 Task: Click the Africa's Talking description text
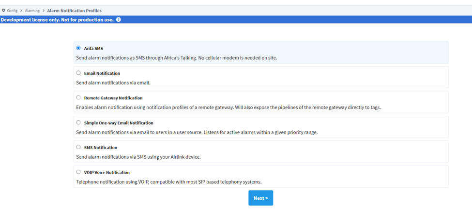click(177, 58)
